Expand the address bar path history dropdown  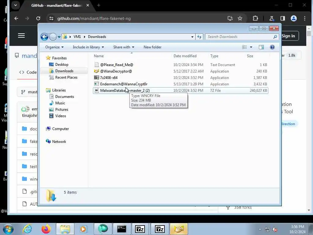point(192,37)
